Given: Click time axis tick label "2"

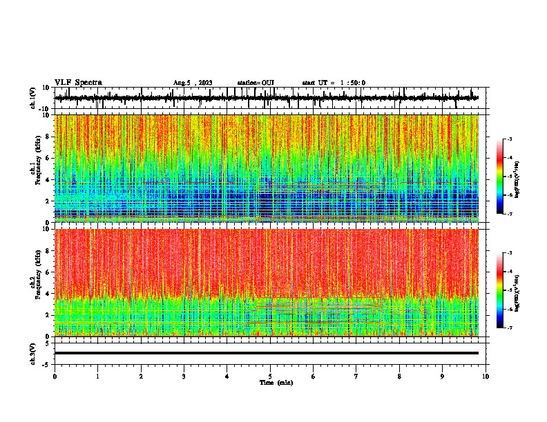Looking at the screenshot, I should [x=141, y=376].
